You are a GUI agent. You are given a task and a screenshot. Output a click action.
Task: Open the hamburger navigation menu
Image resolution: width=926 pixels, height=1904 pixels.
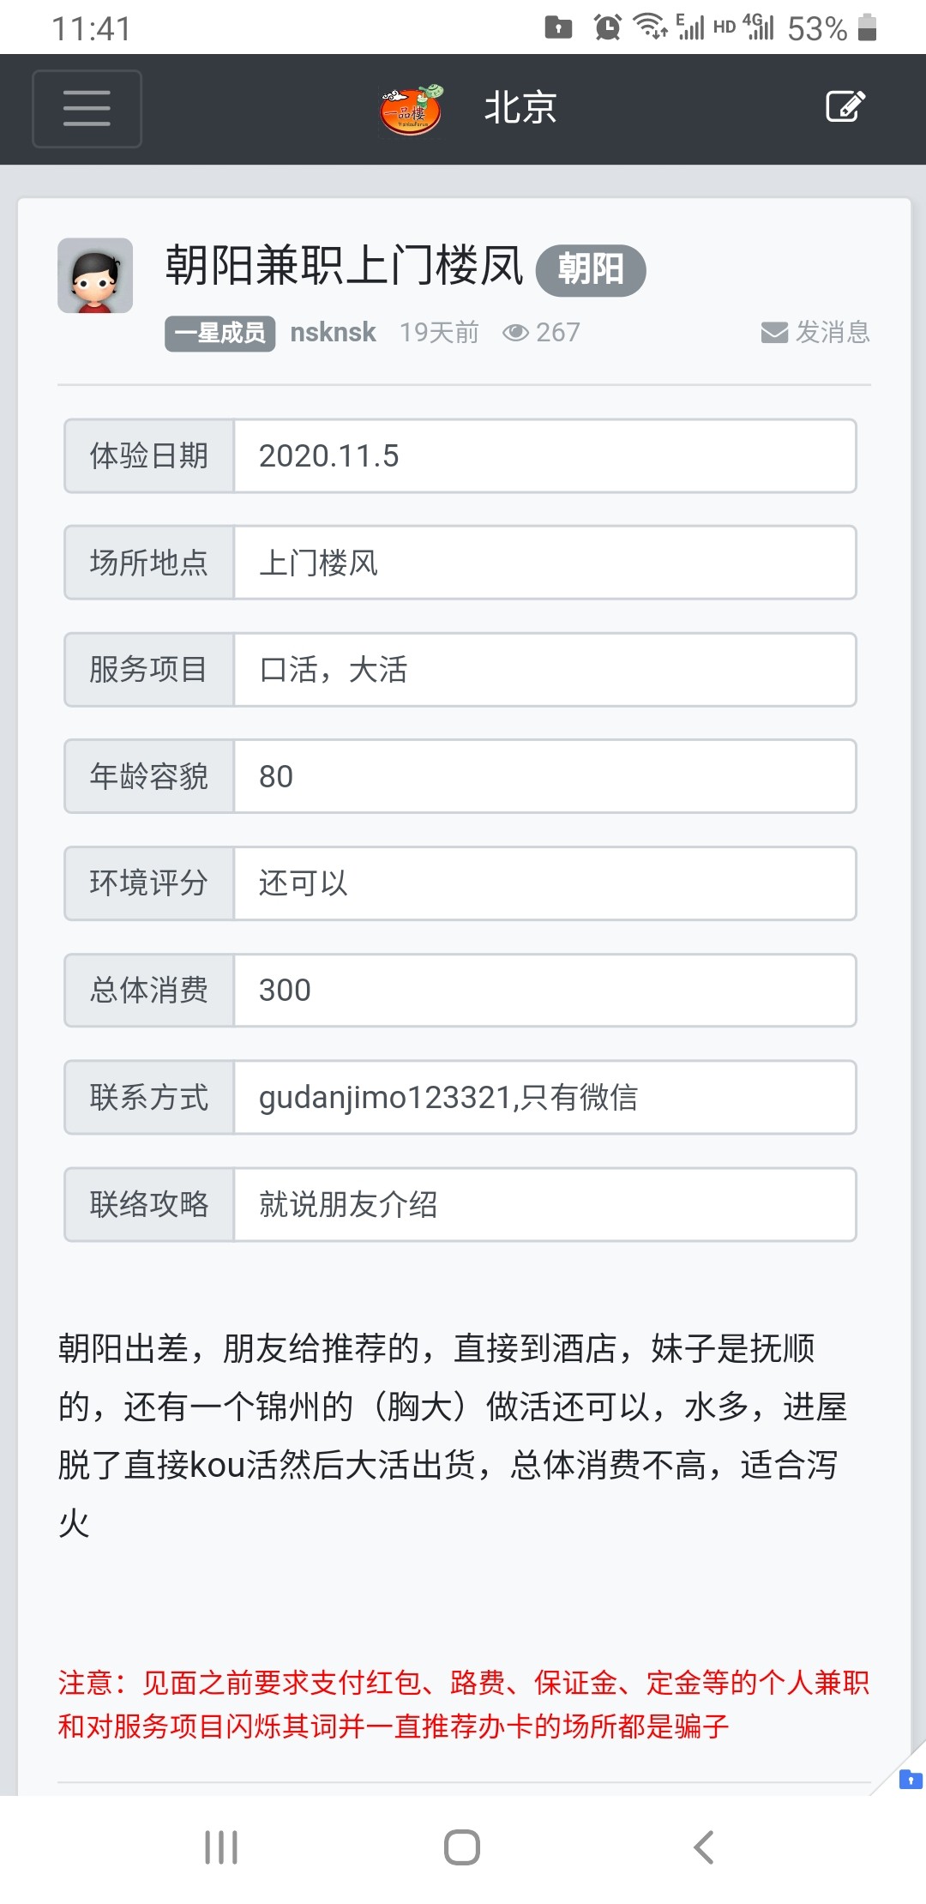coord(86,109)
